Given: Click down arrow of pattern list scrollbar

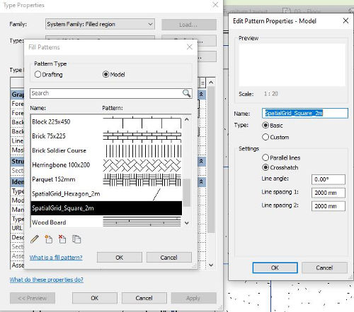Looking at the screenshot, I should (x=187, y=223).
